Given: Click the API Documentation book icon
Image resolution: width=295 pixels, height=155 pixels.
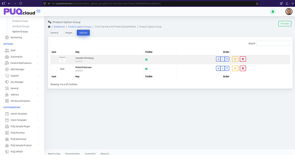Looking at the screenshot, I should (7, 101).
